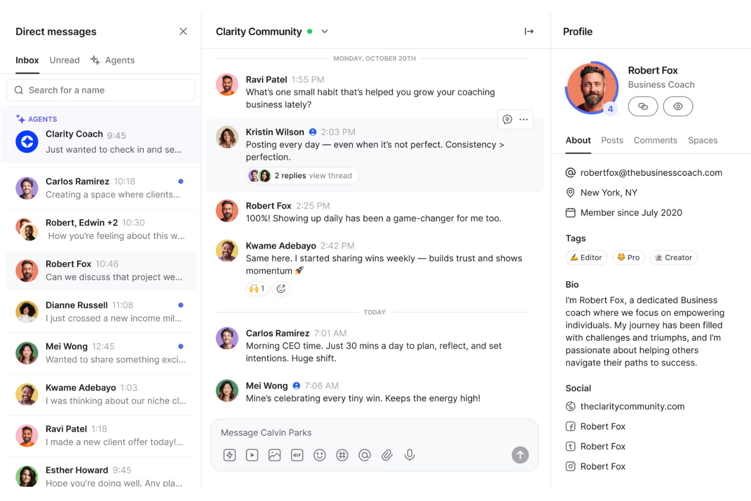Add a video using the composer video icon
The height and width of the screenshot is (501, 751).
point(252,455)
